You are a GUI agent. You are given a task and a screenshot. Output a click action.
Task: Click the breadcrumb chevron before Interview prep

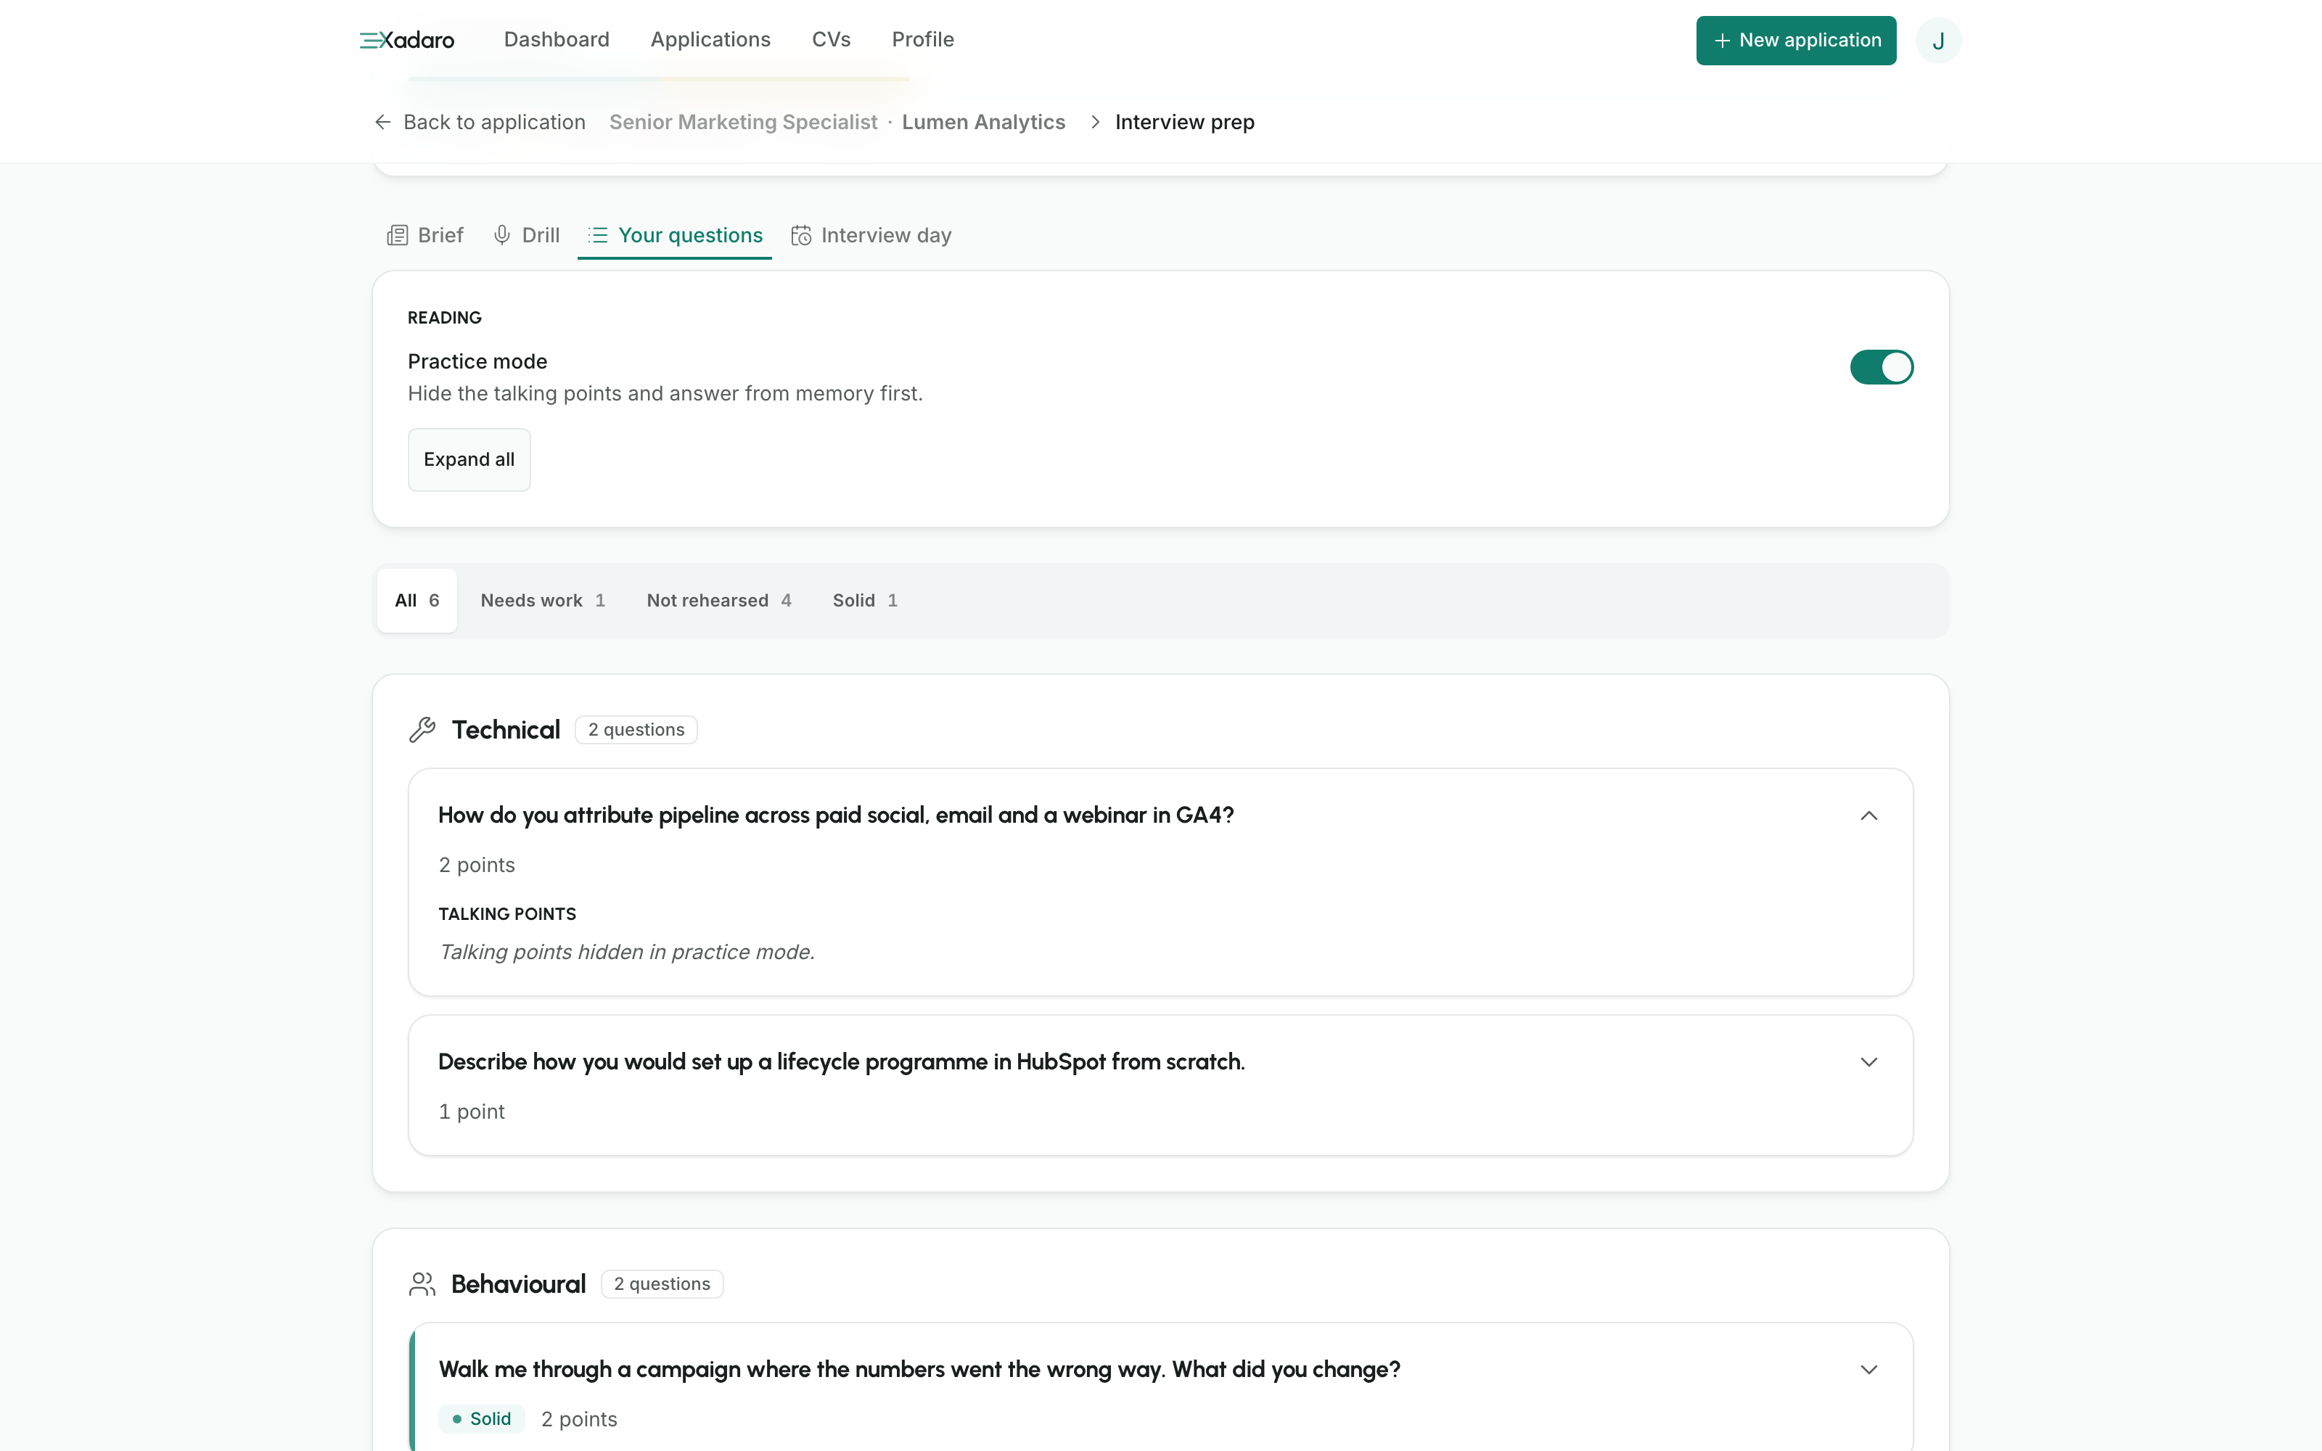point(1095,122)
